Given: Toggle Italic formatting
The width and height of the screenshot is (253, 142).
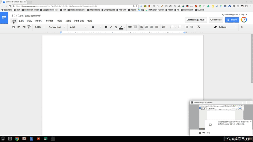Looking at the screenshot, I should [111, 27].
